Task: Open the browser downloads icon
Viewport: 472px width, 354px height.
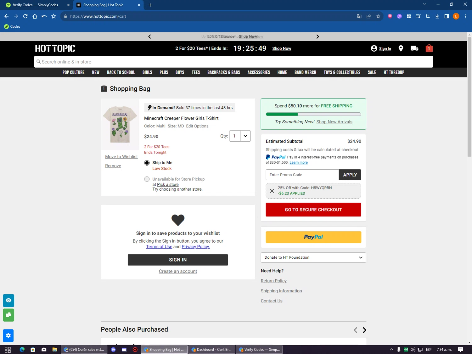Action: (x=437, y=16)
